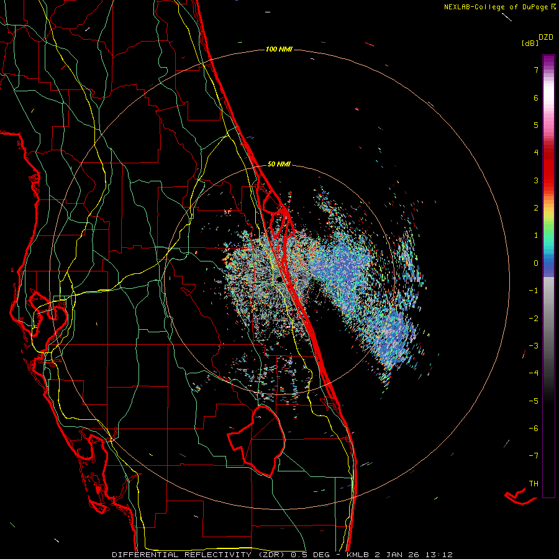Click the 7 tick label on color scale
The height and width of the screenshot is (559, 559).
click(536, 70)
